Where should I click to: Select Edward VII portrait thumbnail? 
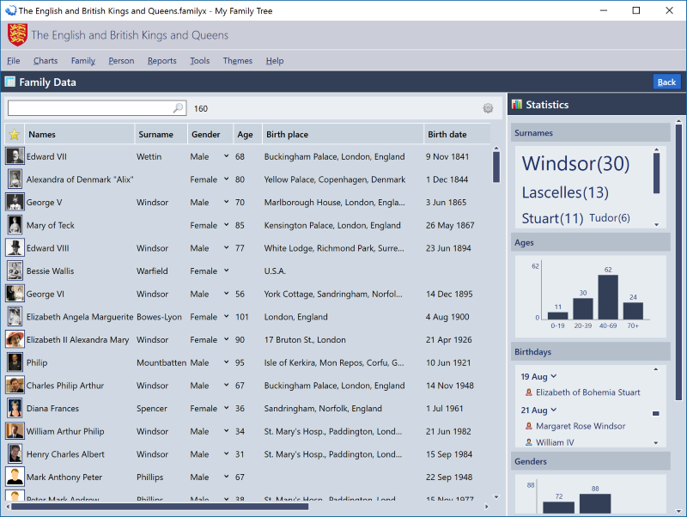pyautogui.click(x=15, y=156)
